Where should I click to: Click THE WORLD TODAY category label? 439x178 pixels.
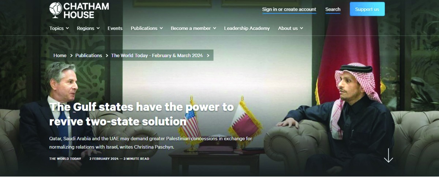pos(65,159)
